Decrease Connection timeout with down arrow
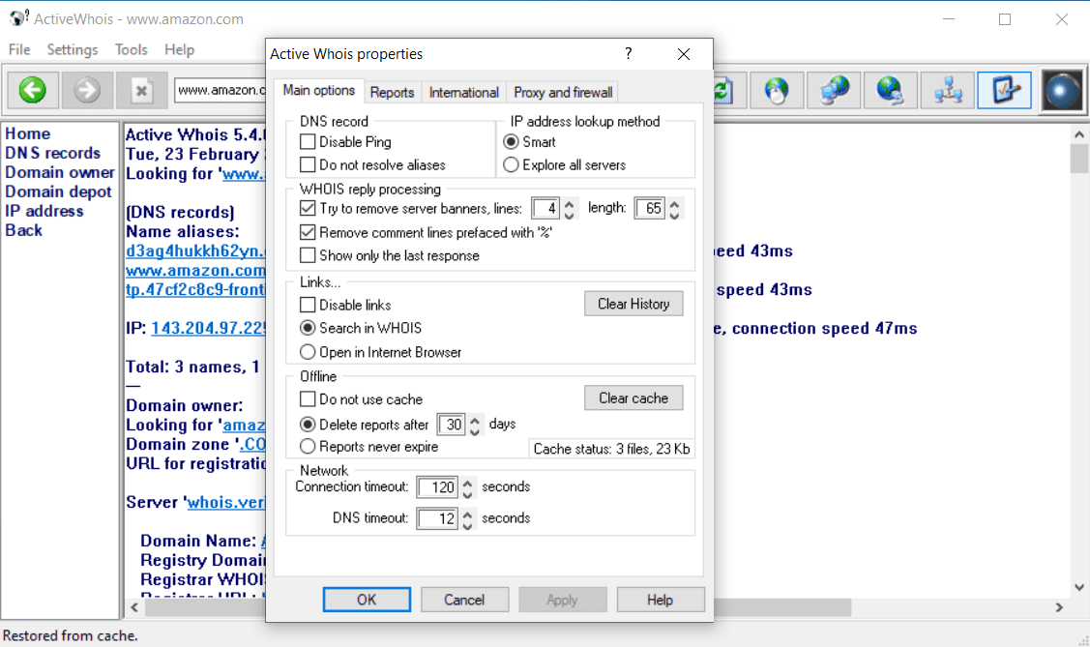Viewport: 1090px width, 647px height. point(468,494)
